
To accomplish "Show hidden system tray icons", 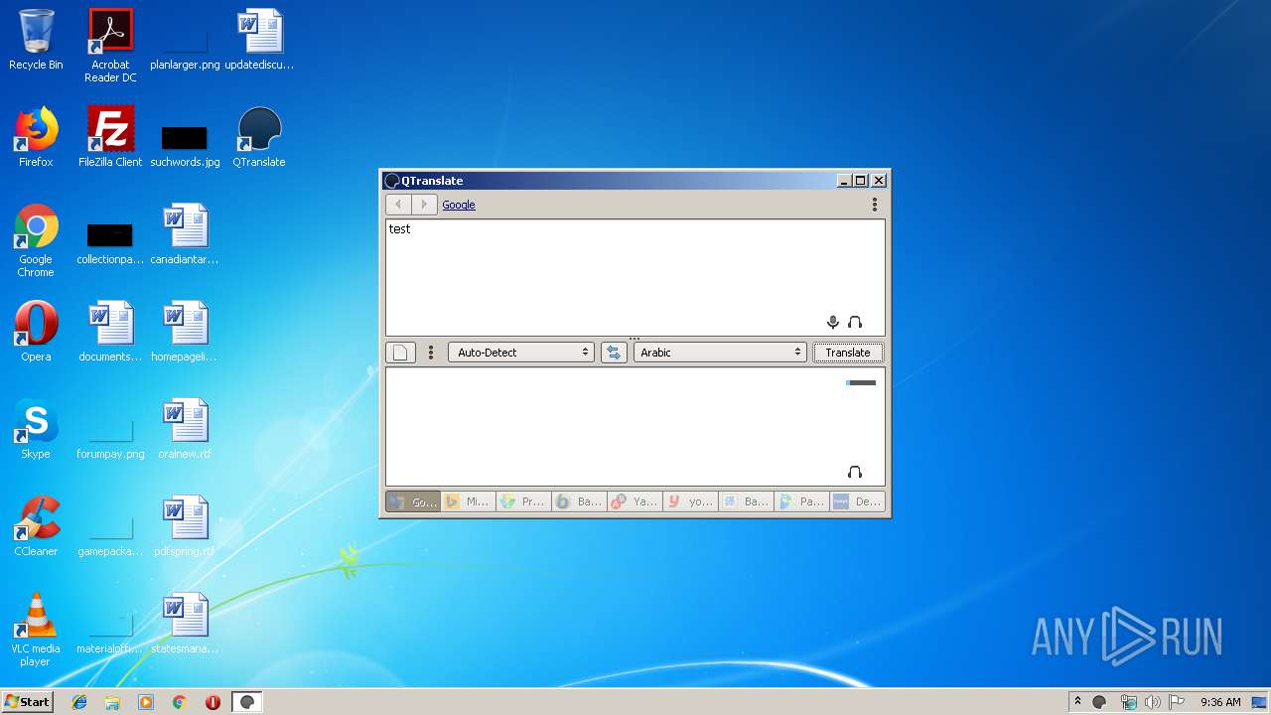I will pos(1077,702).
